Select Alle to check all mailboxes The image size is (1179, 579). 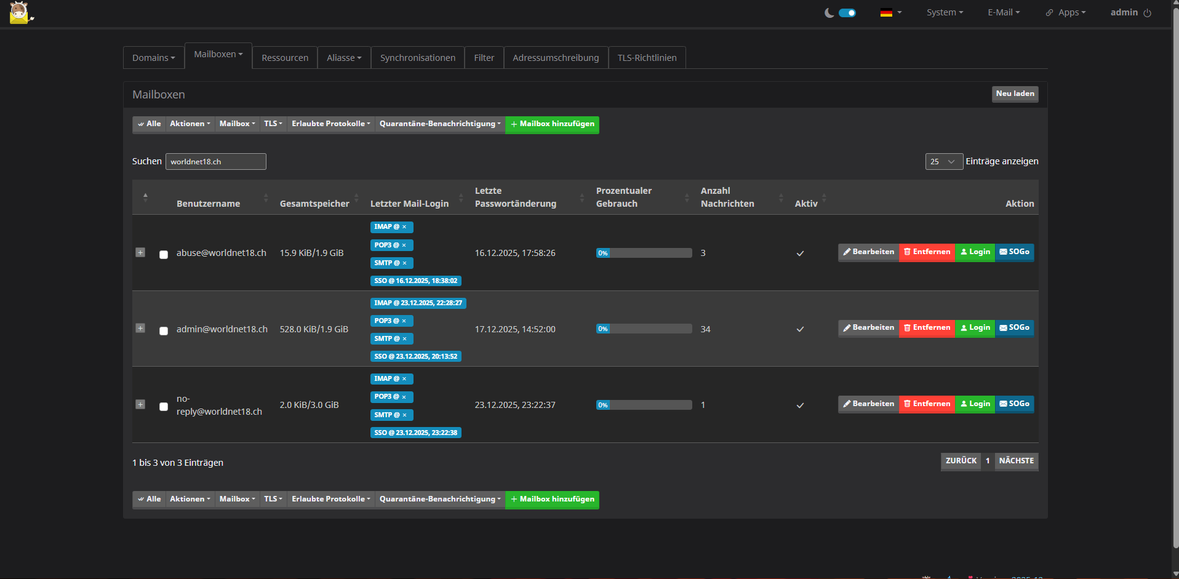(149, 124)
